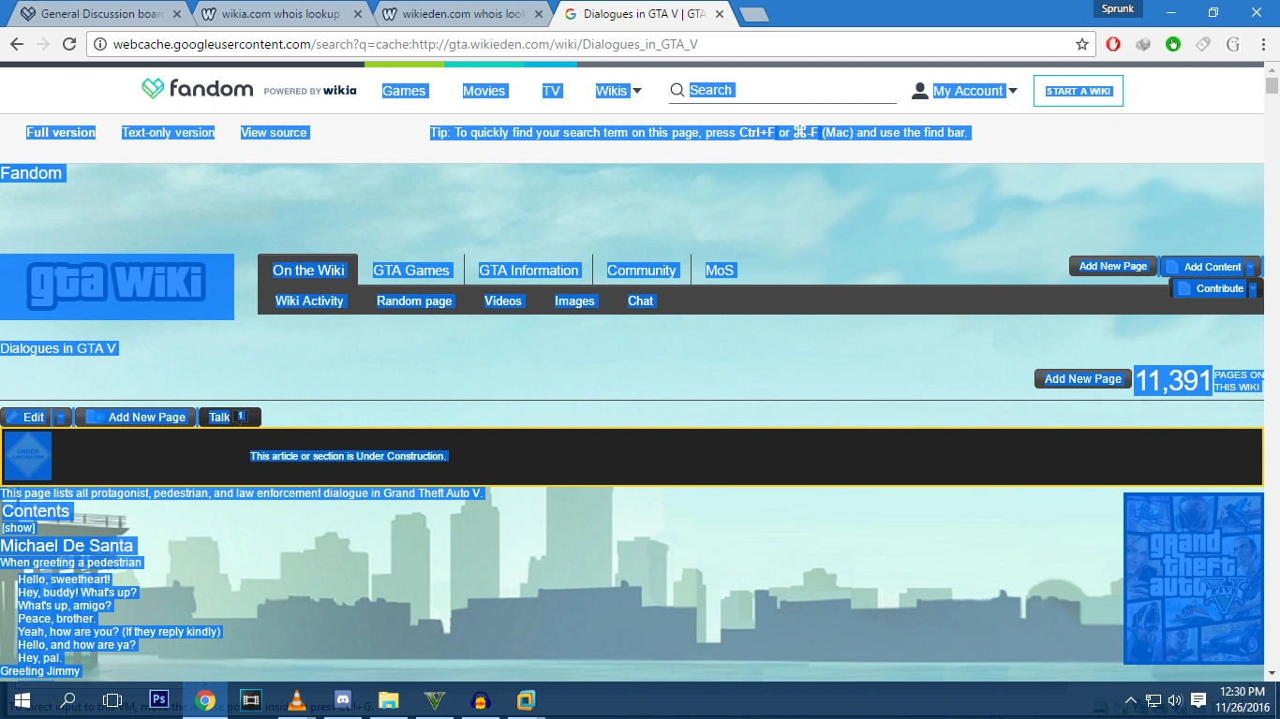Show the Contents table via [show]

coord(19,528)
